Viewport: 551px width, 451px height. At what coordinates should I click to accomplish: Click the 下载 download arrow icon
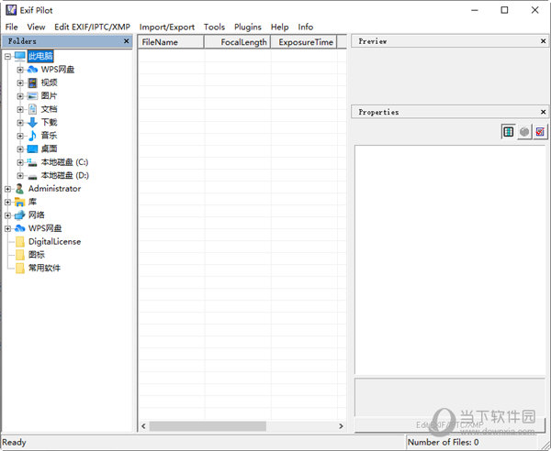(32, 122)
